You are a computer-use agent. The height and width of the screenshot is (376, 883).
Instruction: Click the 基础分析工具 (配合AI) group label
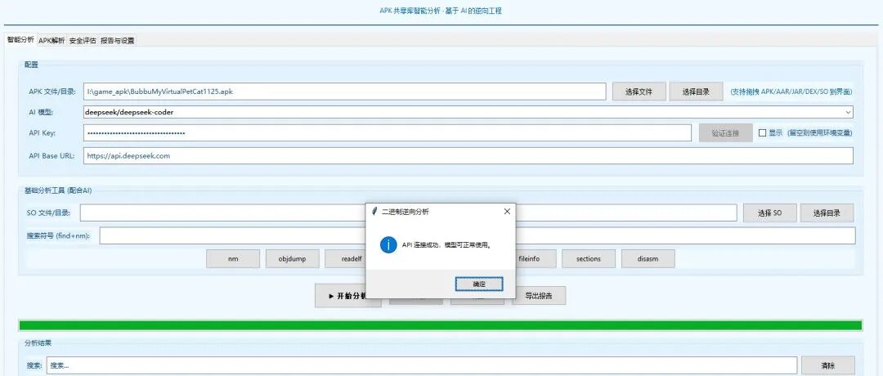pyautogui.click(x=58, y=190)
